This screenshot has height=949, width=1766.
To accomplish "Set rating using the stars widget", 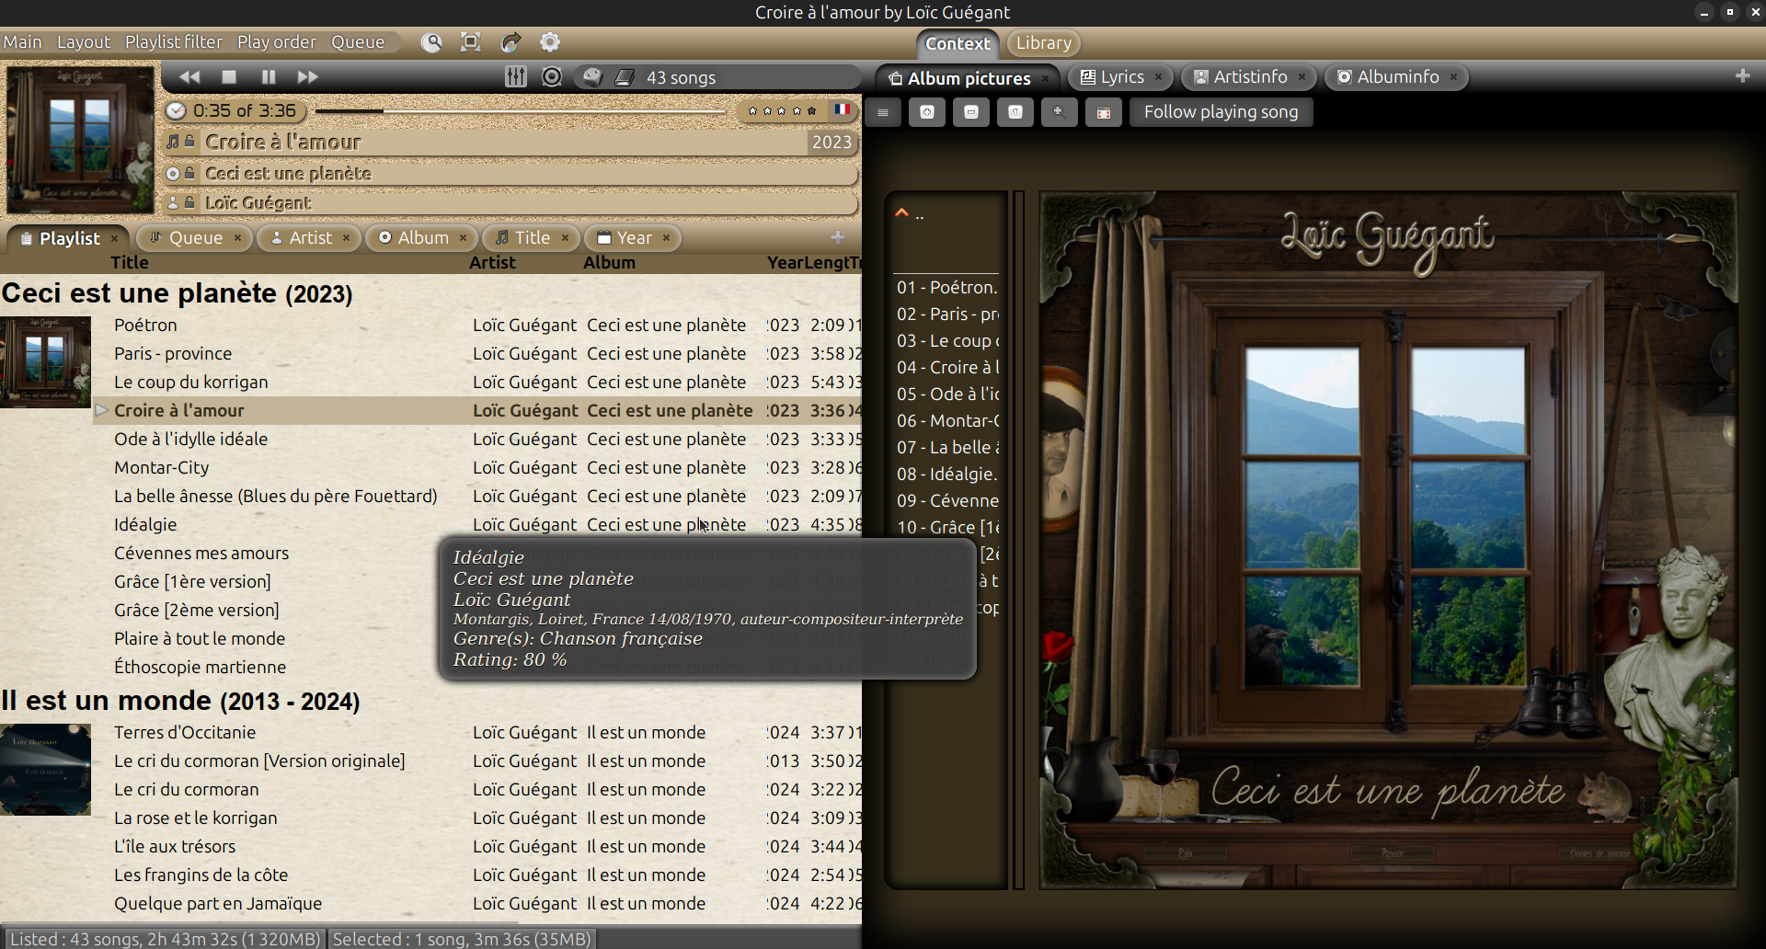I will 782,110.
